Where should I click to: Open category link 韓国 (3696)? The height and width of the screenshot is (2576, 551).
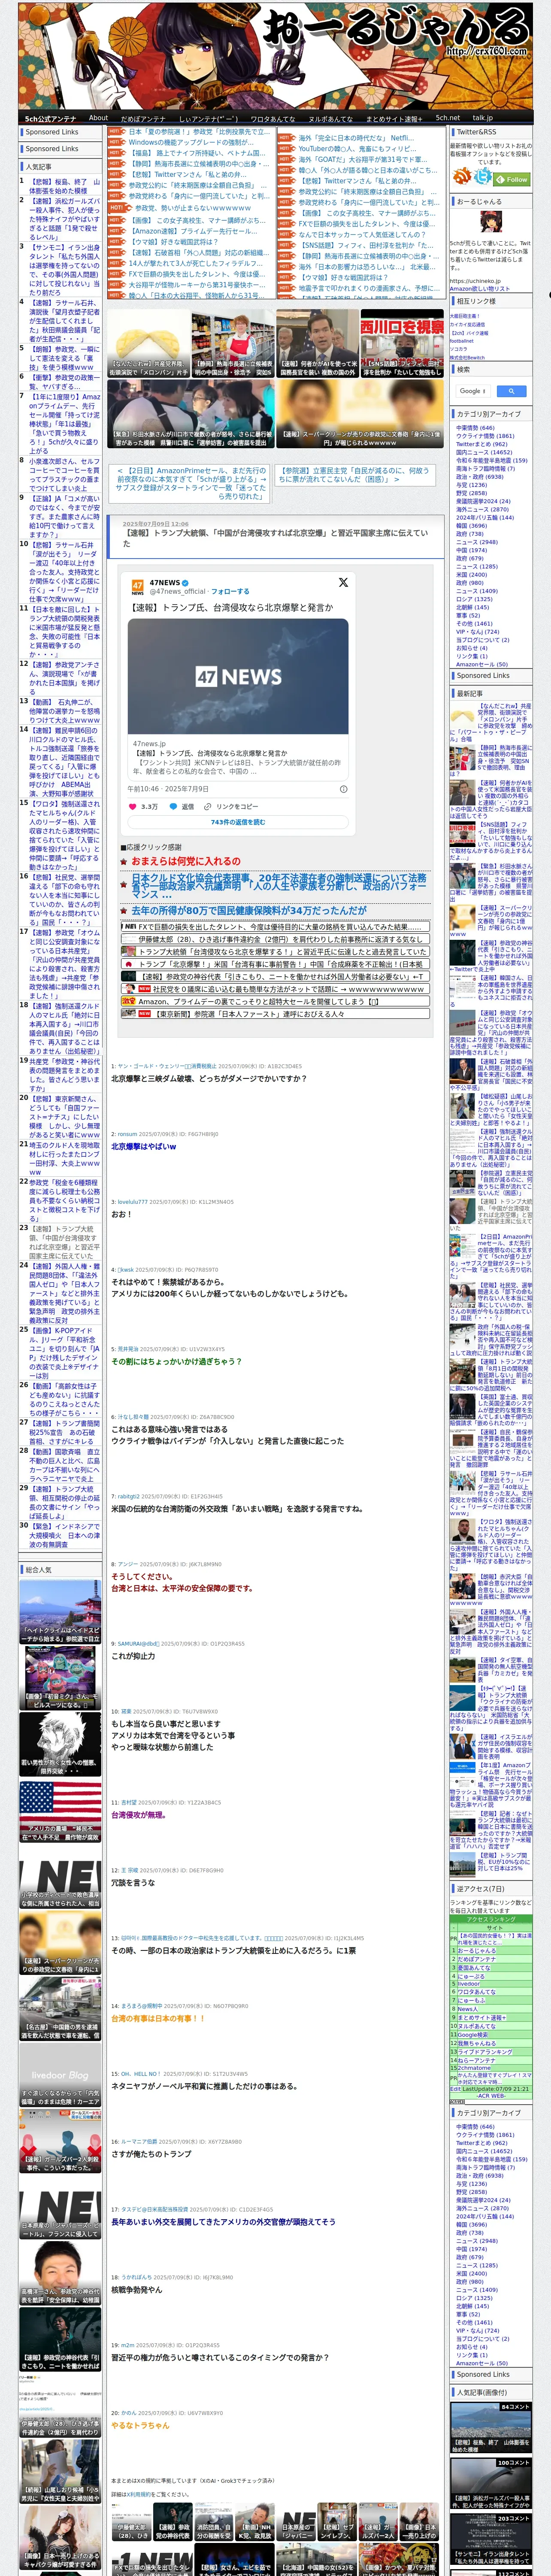click(x=472, y=526)
